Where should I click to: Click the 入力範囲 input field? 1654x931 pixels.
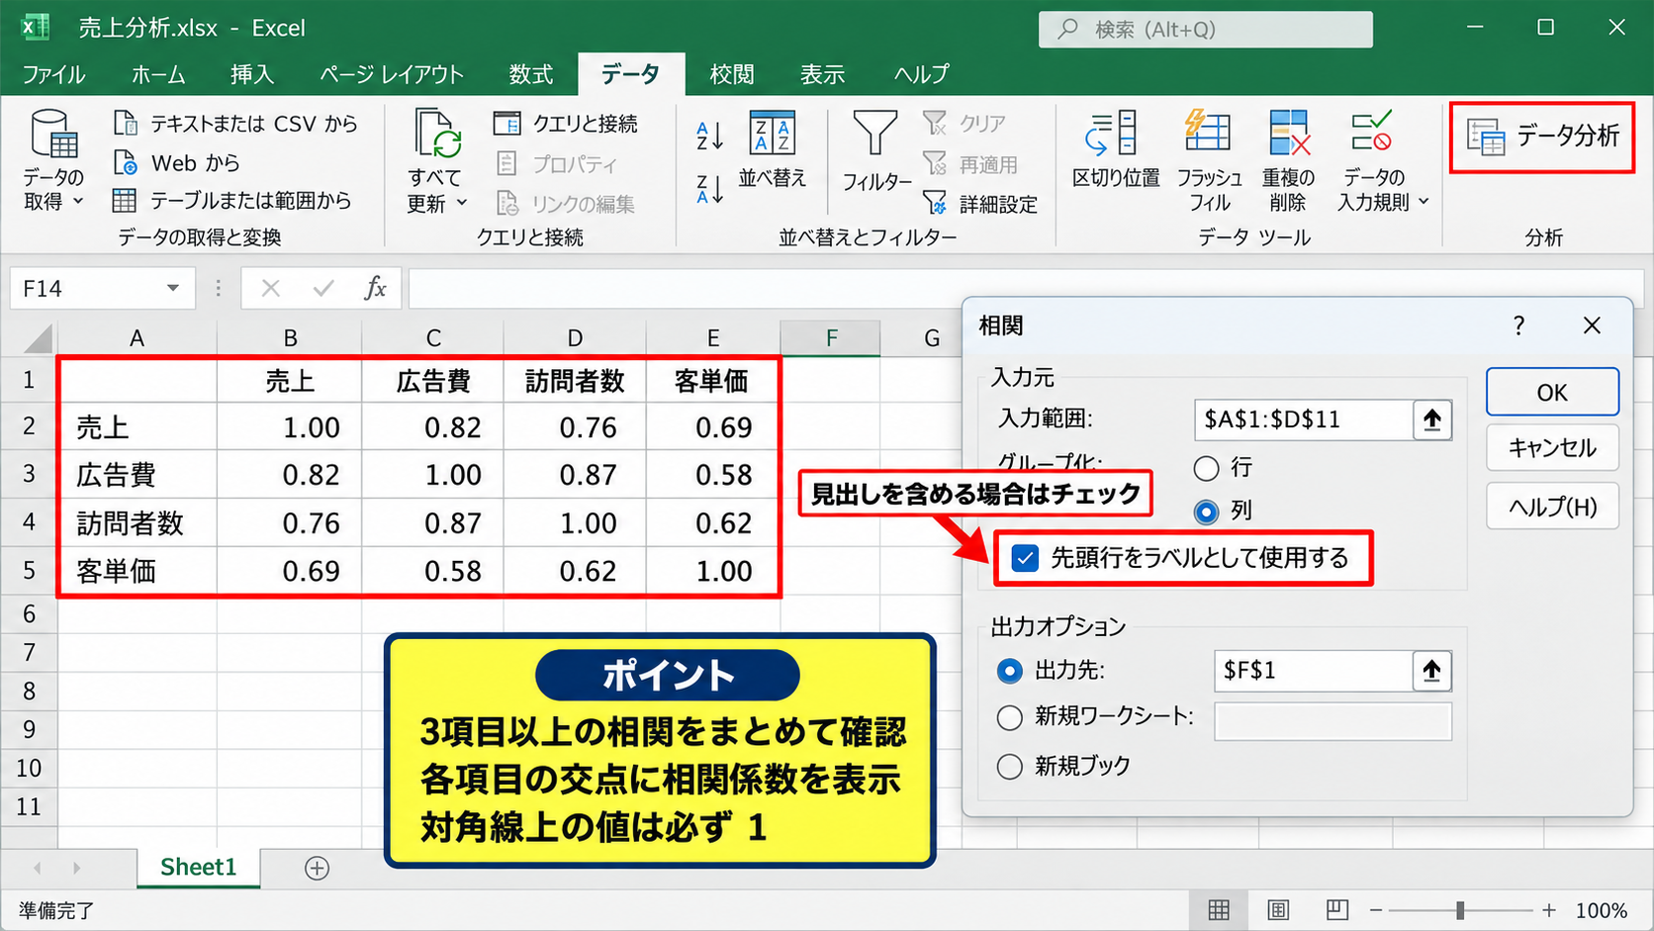1304,419
